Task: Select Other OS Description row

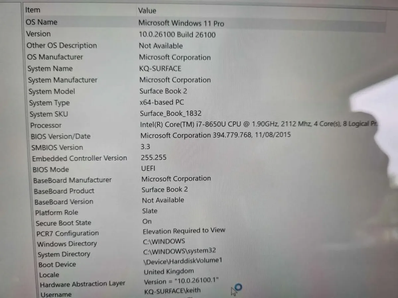Action: point(62,45)
